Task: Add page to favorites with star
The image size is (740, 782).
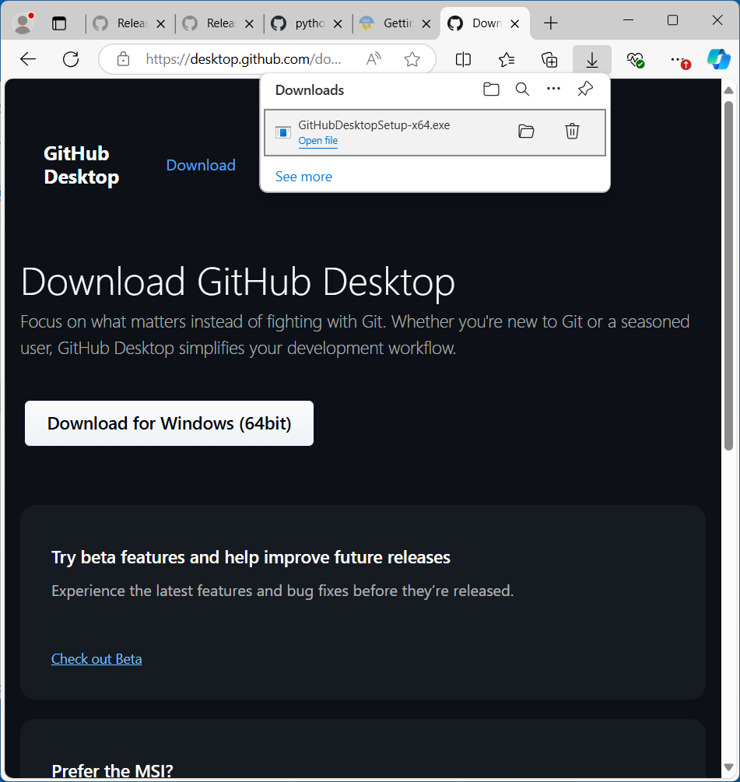Action: 412,60
